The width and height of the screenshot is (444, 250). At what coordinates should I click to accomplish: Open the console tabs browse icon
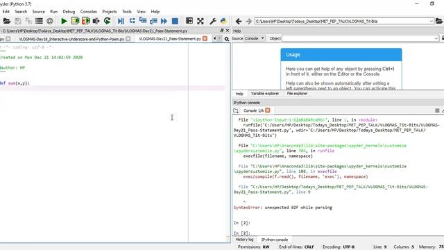pyautogui.click(x=236, y=110)
